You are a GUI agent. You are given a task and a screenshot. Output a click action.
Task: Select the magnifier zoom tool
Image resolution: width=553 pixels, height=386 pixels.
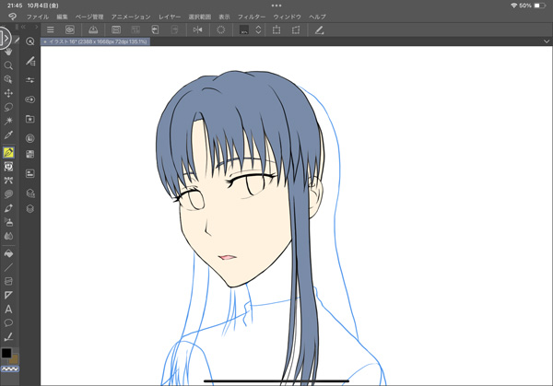tap(9, 65)
